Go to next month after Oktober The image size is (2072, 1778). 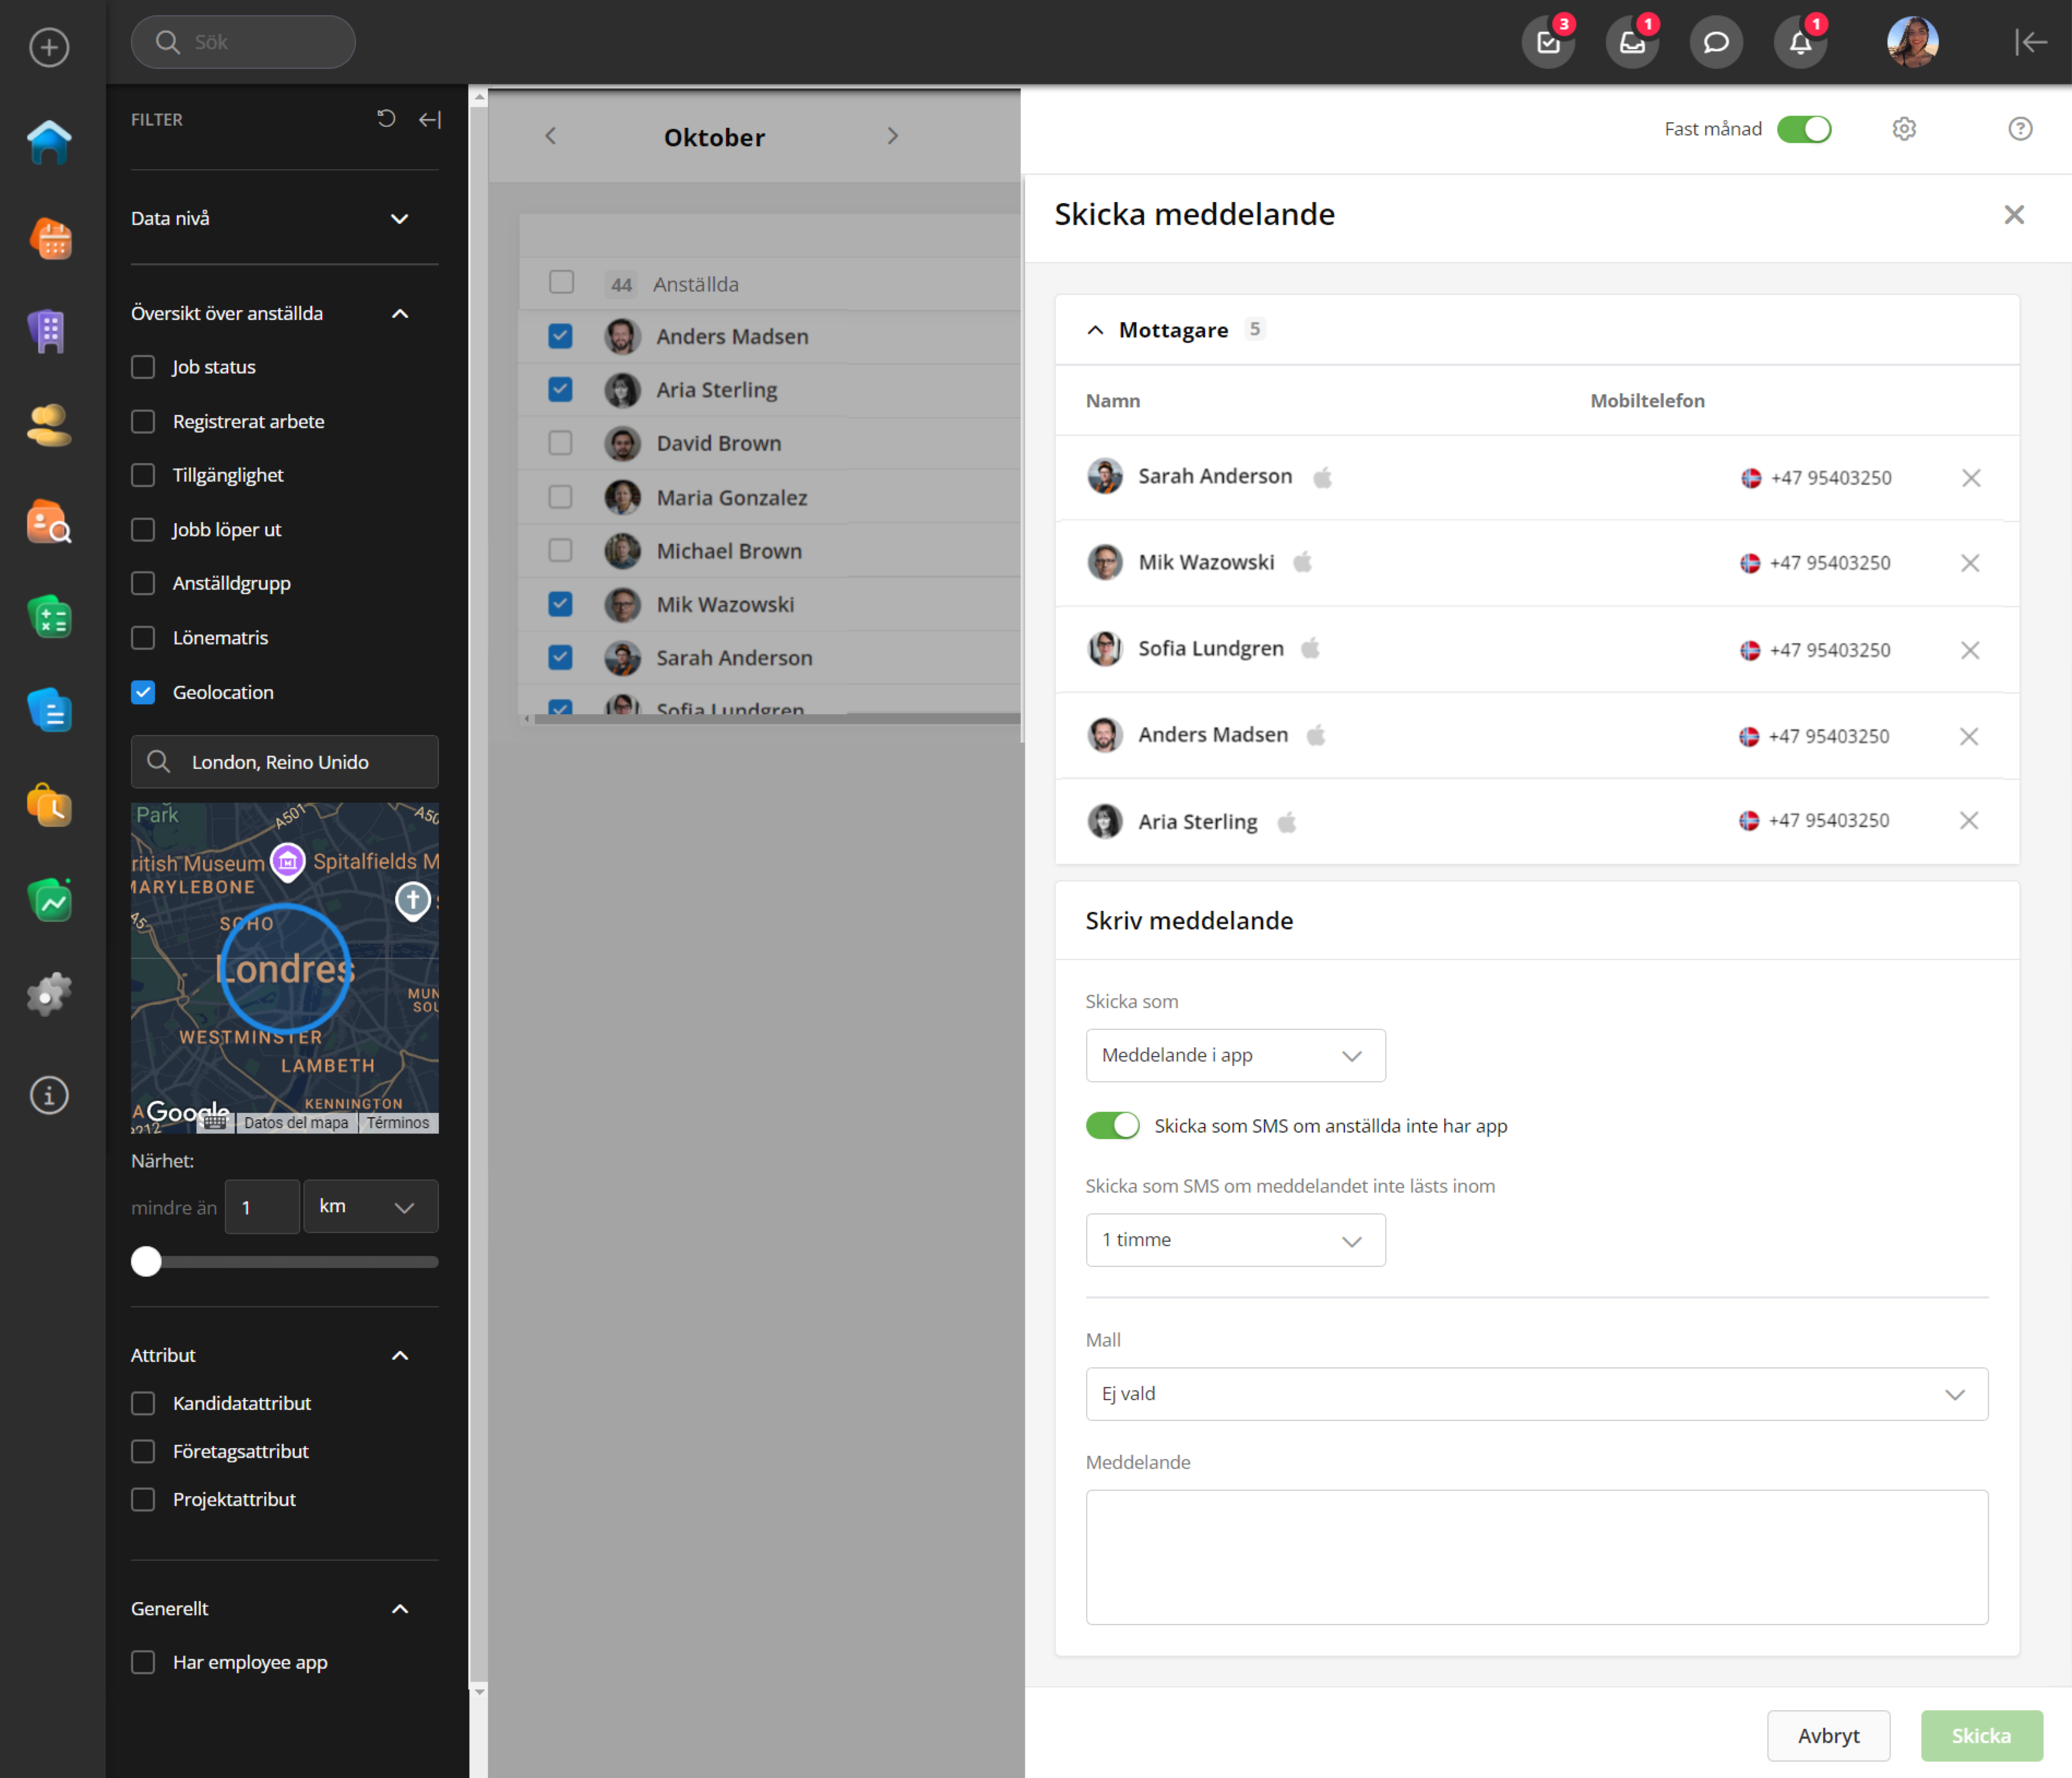pyautogui.click(x=892, y=136)
